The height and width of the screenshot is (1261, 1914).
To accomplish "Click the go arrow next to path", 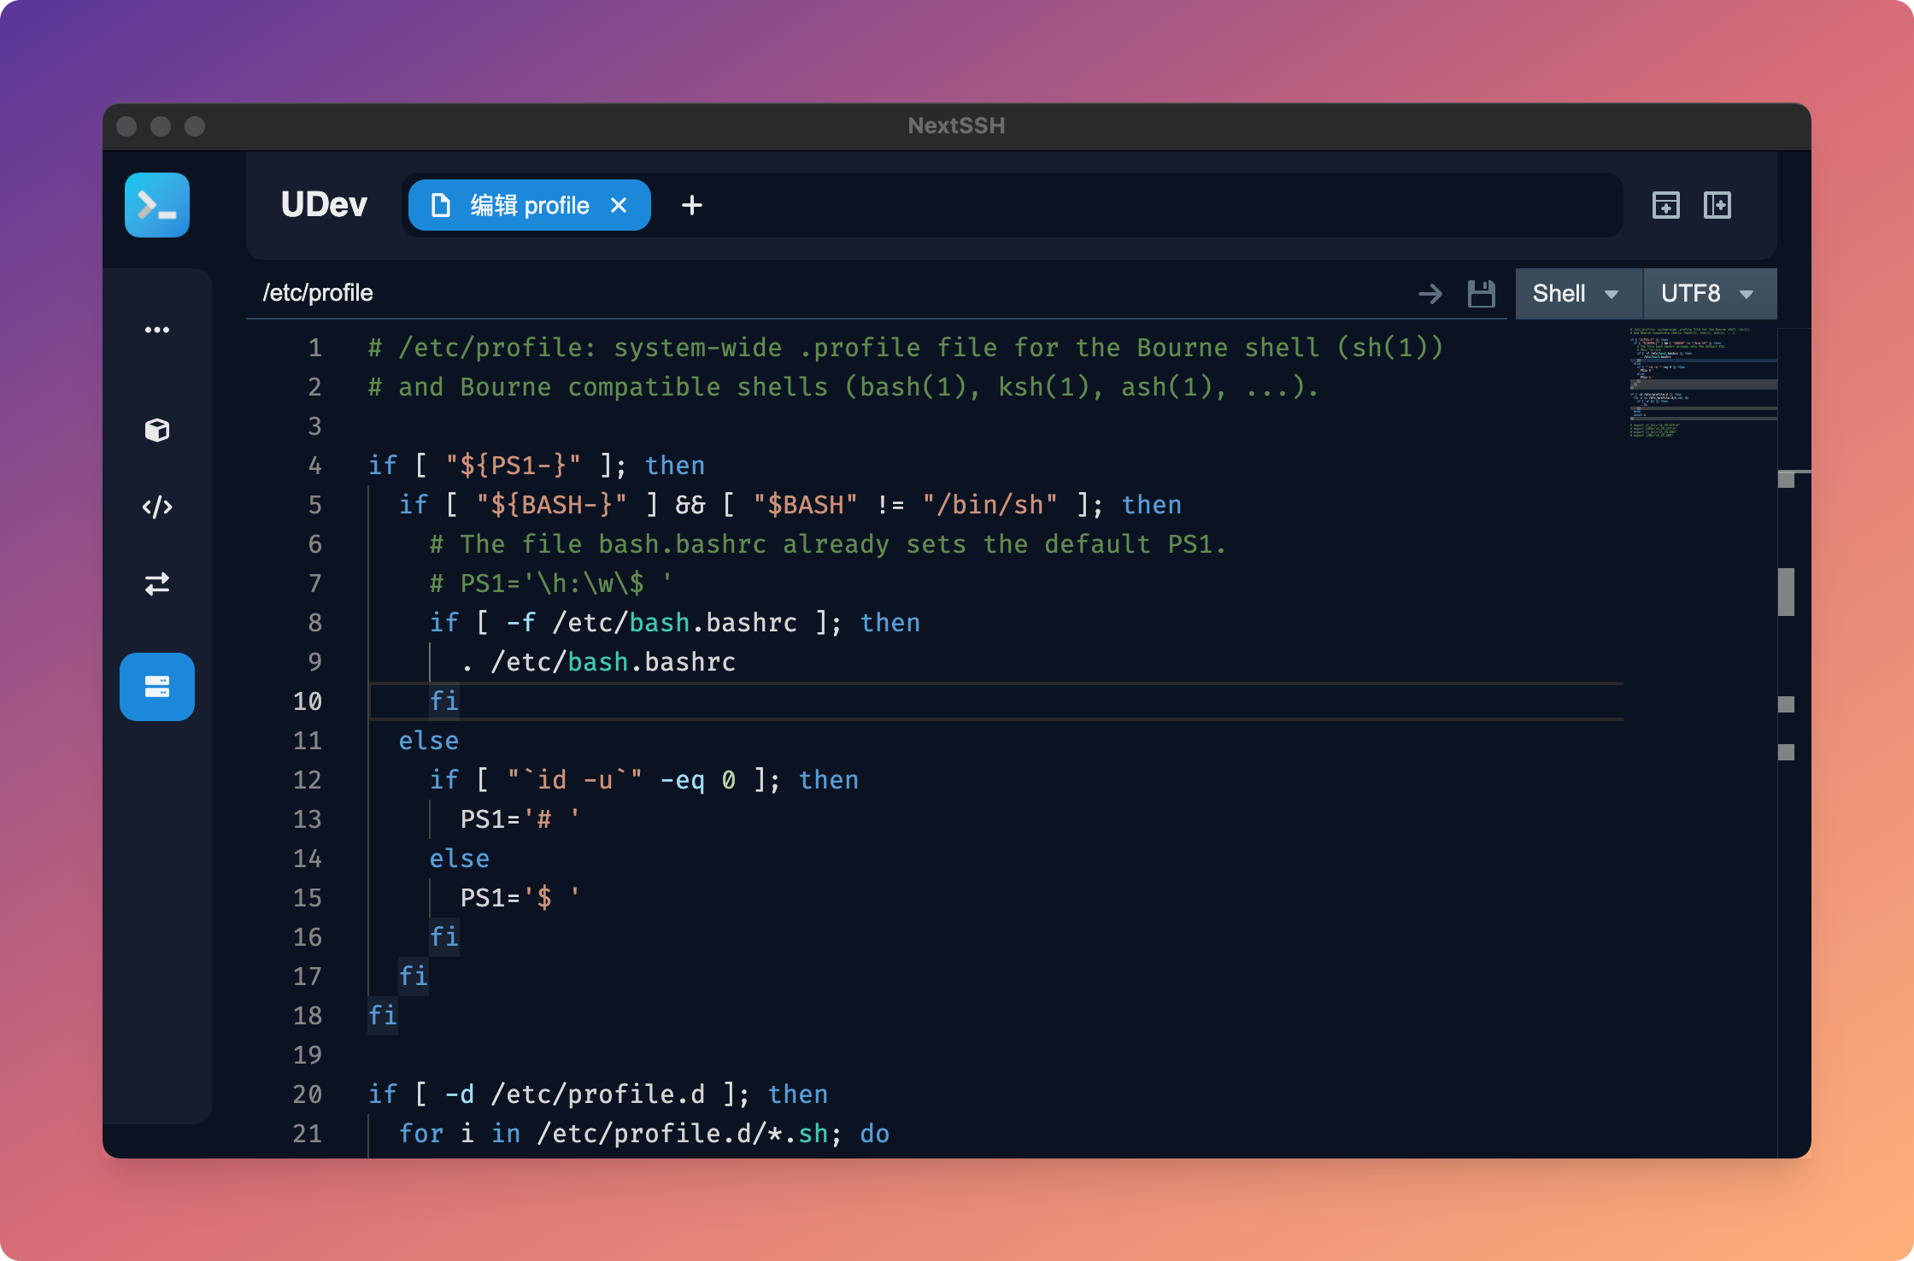I will (x=1430, y=294).
